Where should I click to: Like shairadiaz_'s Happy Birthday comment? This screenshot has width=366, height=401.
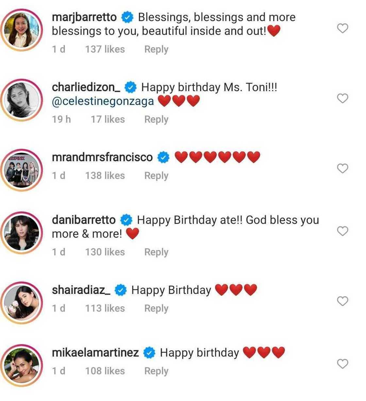pos(342,301)
